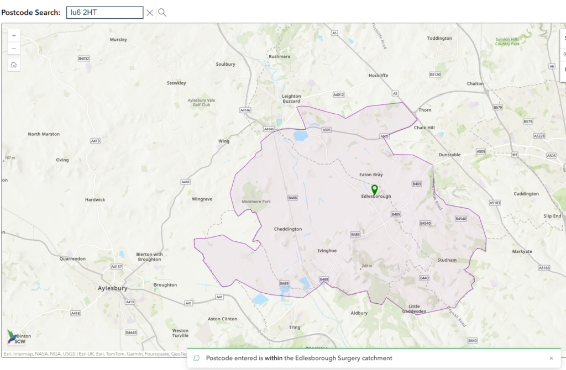
Task: Reset map view with the home icon
Action: coord(13,65)
